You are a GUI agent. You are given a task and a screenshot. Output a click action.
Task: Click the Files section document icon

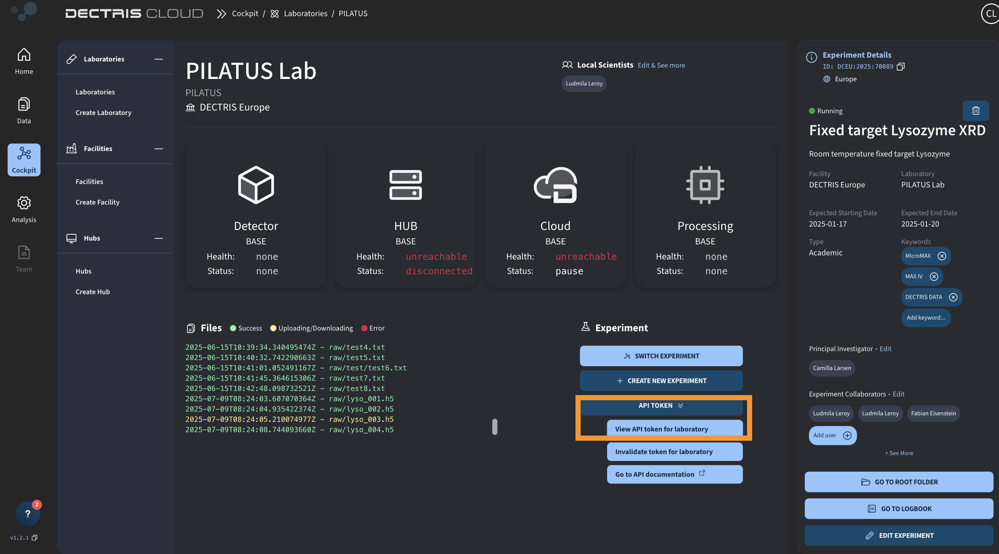(x=190, y=328)
